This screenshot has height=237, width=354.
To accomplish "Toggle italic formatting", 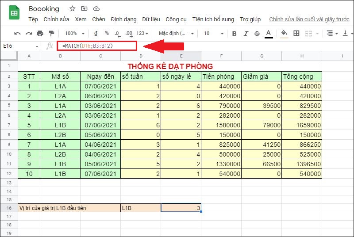I will tap(246, 34).
